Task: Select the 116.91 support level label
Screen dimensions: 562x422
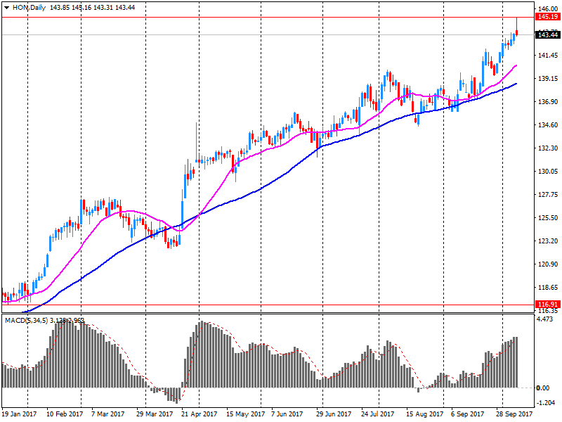Action: tap(548, 305)
